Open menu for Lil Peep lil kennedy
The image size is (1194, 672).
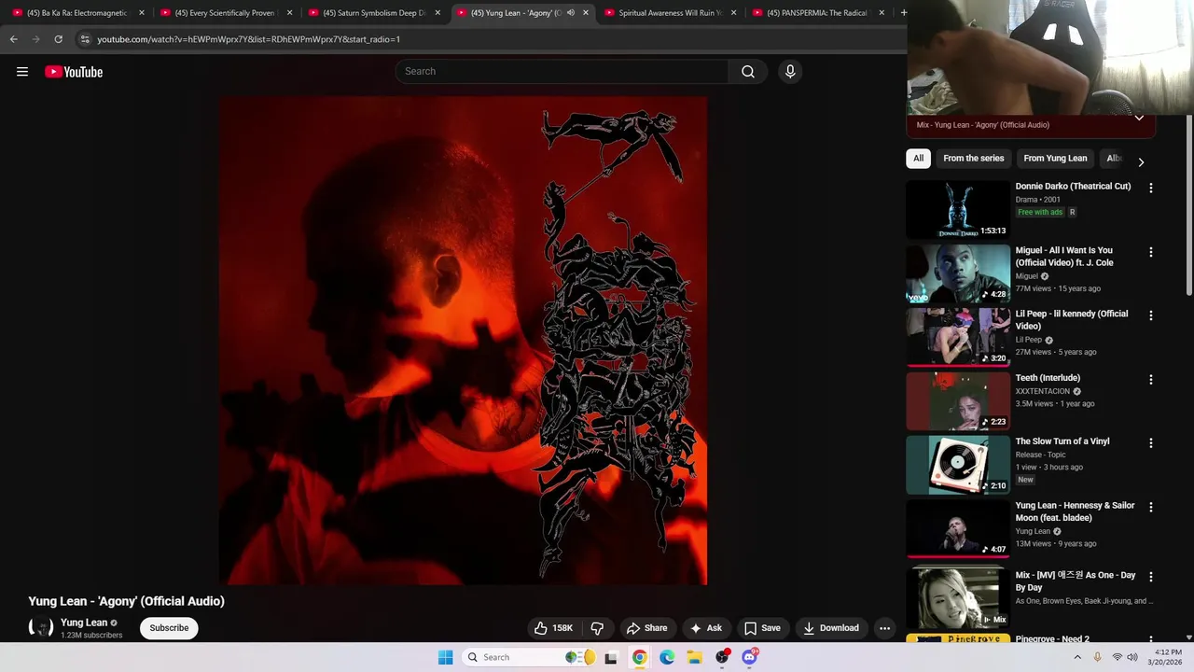[1150, 316]
